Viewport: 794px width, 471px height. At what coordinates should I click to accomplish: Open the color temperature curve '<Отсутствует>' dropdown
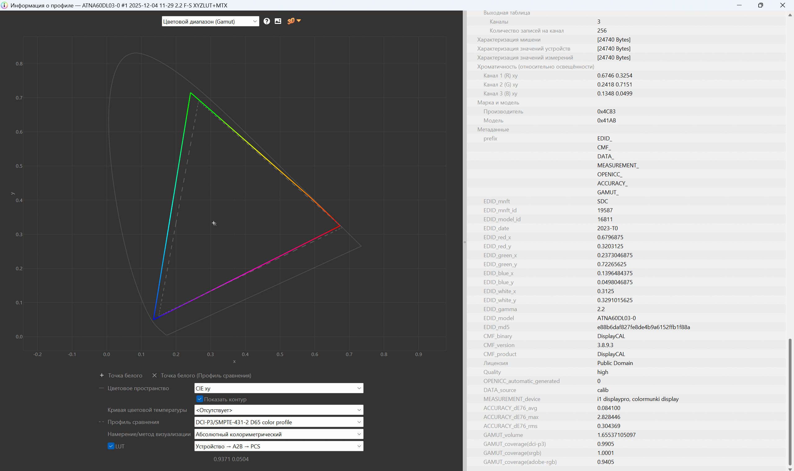(279, 410)
